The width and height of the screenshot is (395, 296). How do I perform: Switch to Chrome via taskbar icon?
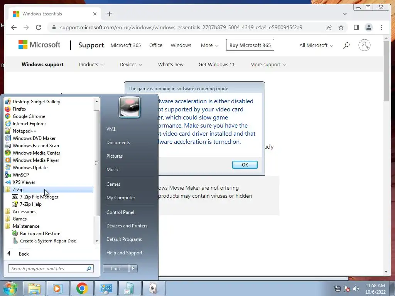point(82,288)
